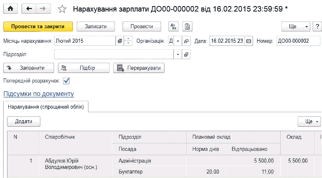Select the Бухгалтер position cell
The image size is (322, 178).
pyautogui.click(x=149, y=172)
